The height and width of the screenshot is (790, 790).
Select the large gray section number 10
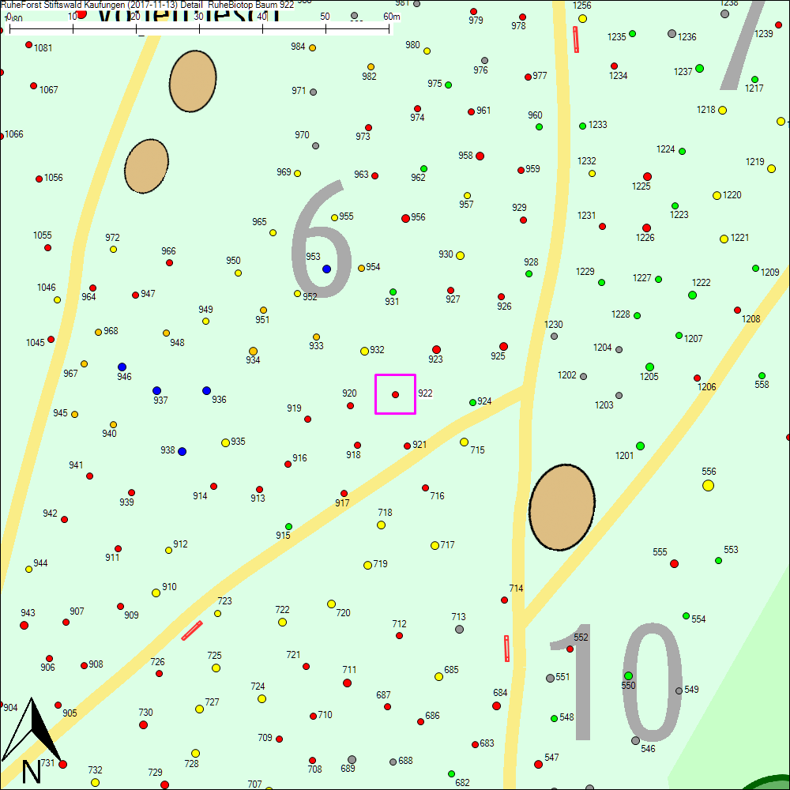click(618, 683)
